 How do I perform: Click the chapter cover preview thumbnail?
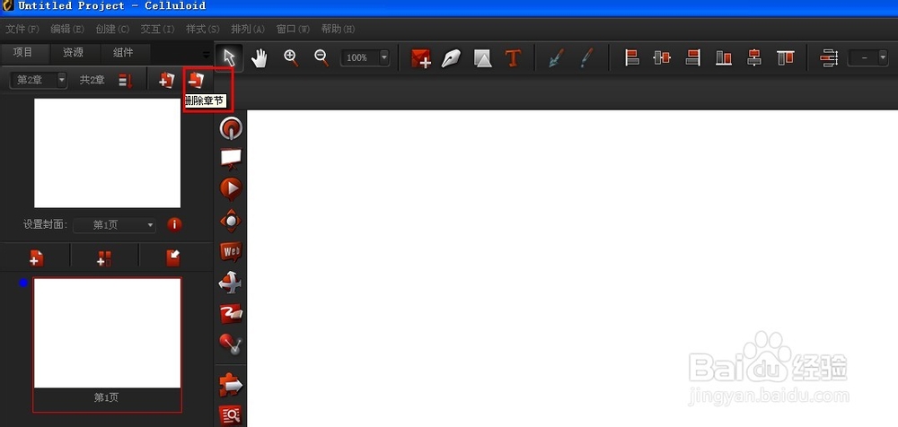click(x=107, y=152)
